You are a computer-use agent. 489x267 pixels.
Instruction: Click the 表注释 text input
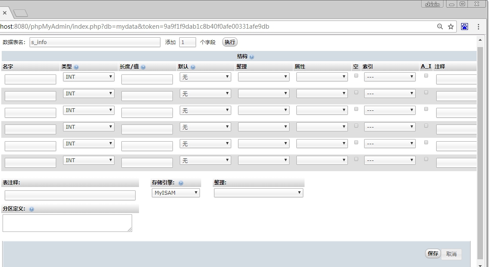70,196
